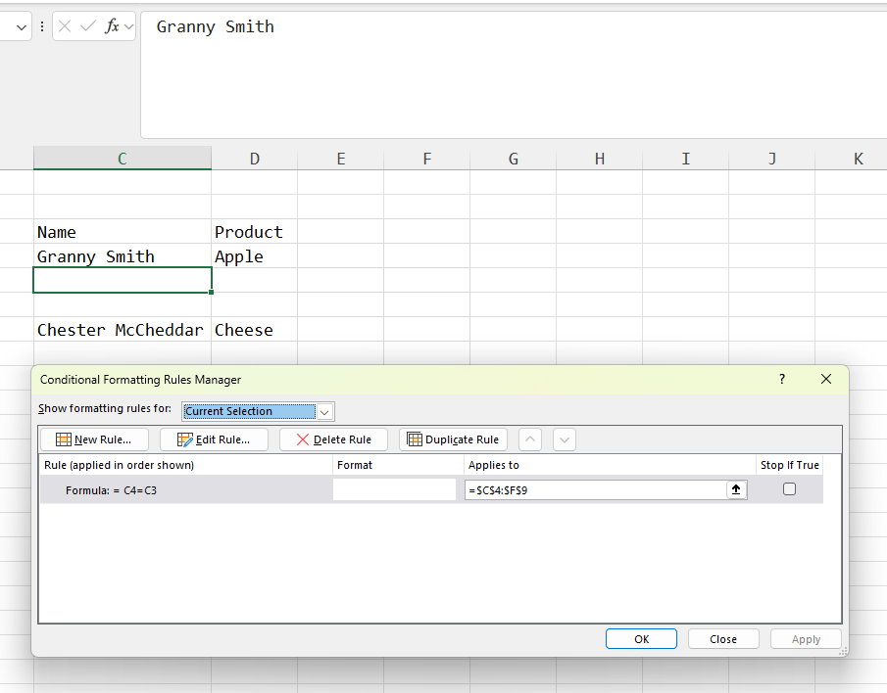Close the Conditional Formatting Rules Manager dialog
This screenshot has width=887, height=693.
click(x=826, y=379)
